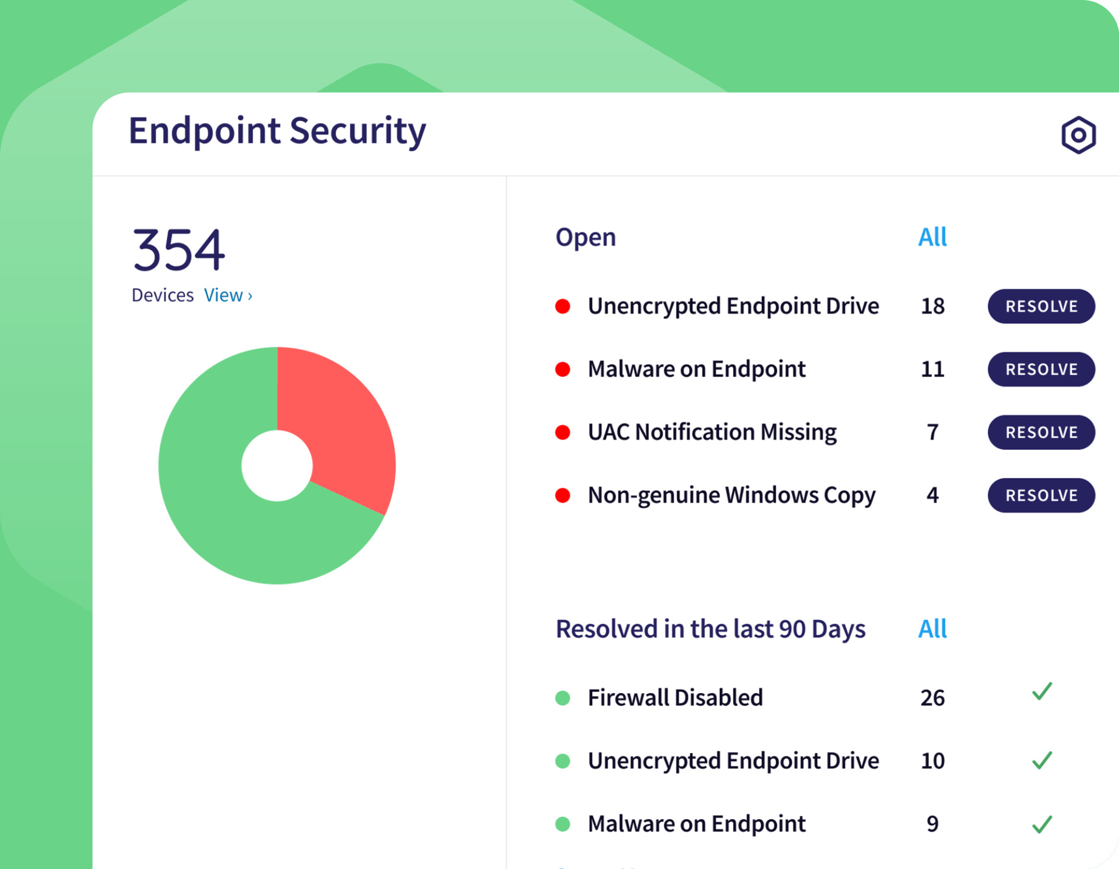Click the Devices label under 354
1119x869 pixels.
pos(162,295)
